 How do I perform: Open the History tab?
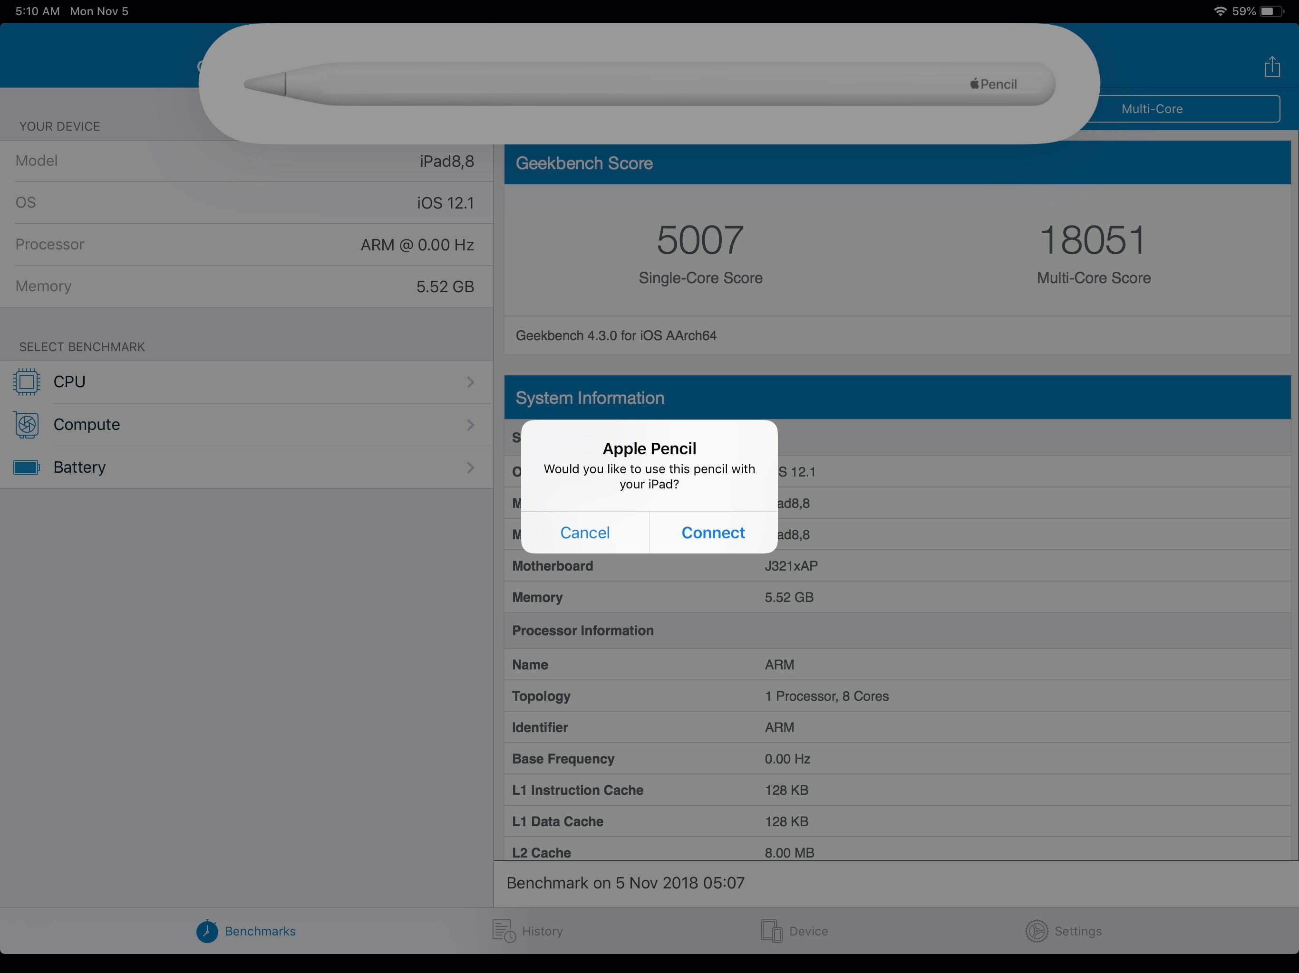(x=527, y=931)
